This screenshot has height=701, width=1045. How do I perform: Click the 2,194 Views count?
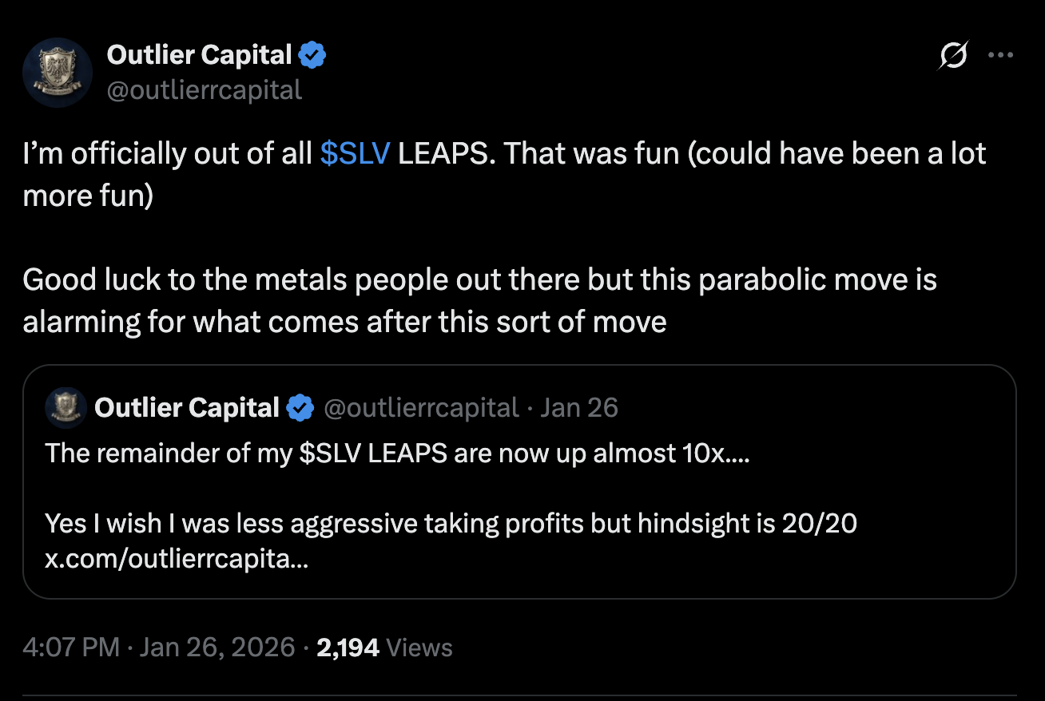pyautogui.click(x=384, y=647)
